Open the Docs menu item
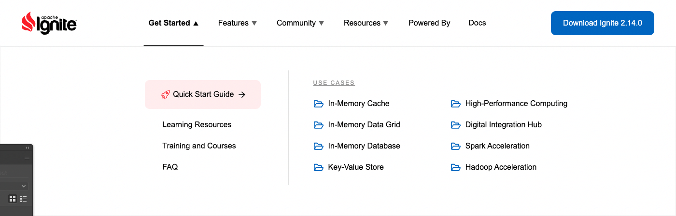676x216 pixels. click(x=477, y=23)
